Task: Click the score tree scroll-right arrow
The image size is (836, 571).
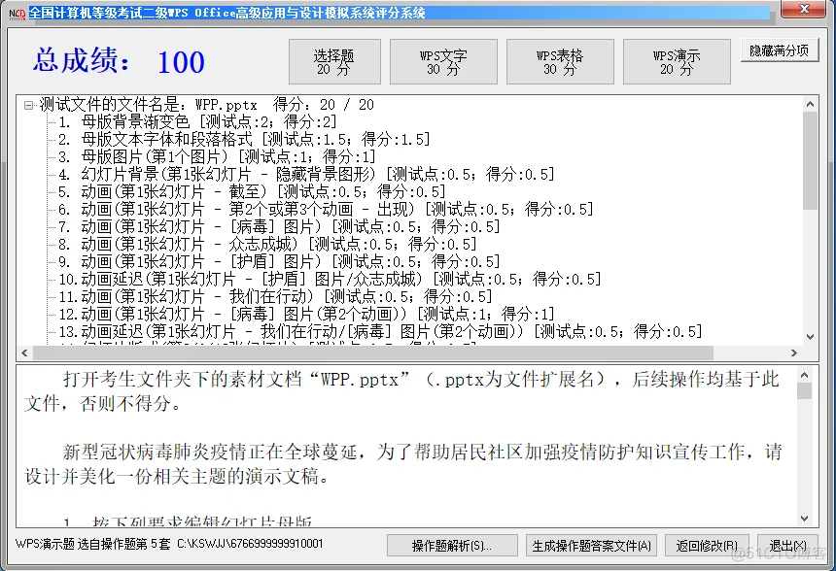Action: 794,353
